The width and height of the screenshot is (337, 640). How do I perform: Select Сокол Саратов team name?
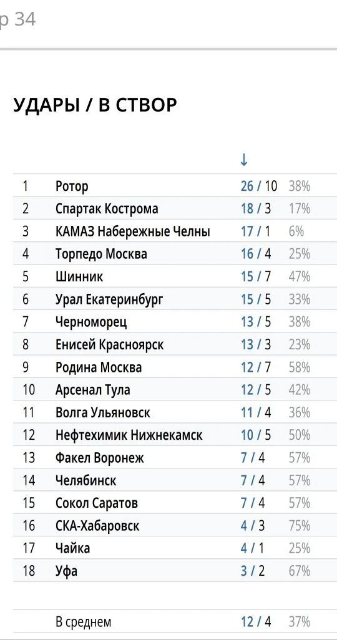click(96, 503)
